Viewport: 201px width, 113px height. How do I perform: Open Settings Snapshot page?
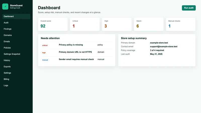[16, 54]
